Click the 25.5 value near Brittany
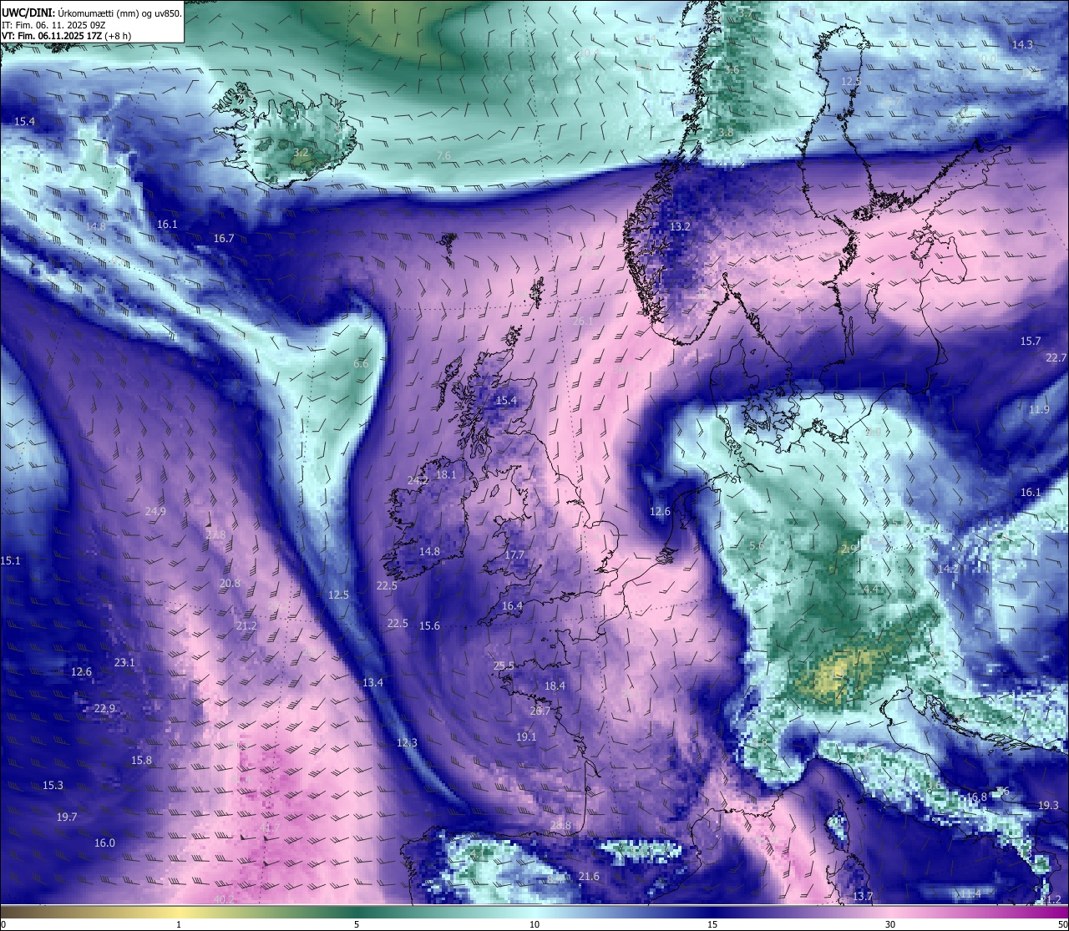The height and width of the screenshot is (931, 1069). (504, 666)
